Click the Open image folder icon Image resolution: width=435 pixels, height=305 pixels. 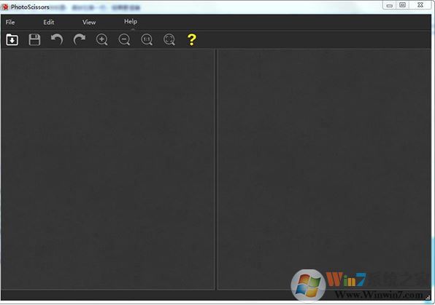coord(12,39)
